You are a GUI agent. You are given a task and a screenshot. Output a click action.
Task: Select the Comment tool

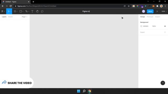tap(42, 11)
